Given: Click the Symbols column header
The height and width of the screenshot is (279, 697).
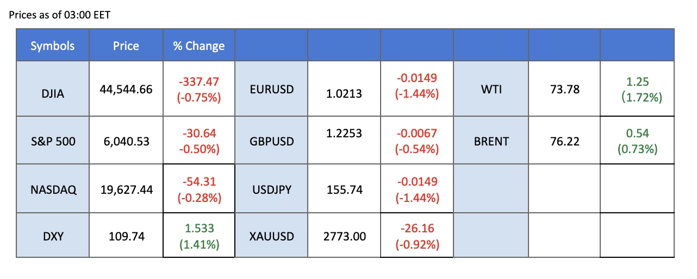Looking at the screenshot, I should pos(52,46).
